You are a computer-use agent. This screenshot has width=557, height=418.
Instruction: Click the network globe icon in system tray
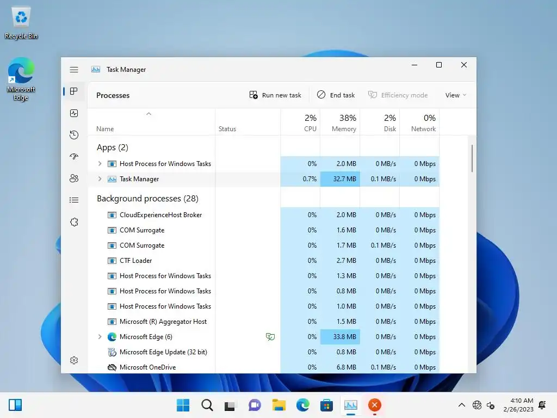[477, 405]
